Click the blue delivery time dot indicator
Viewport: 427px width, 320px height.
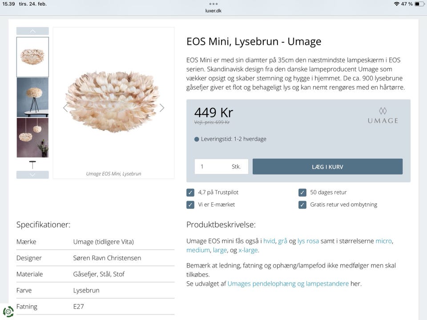point(197,139)
